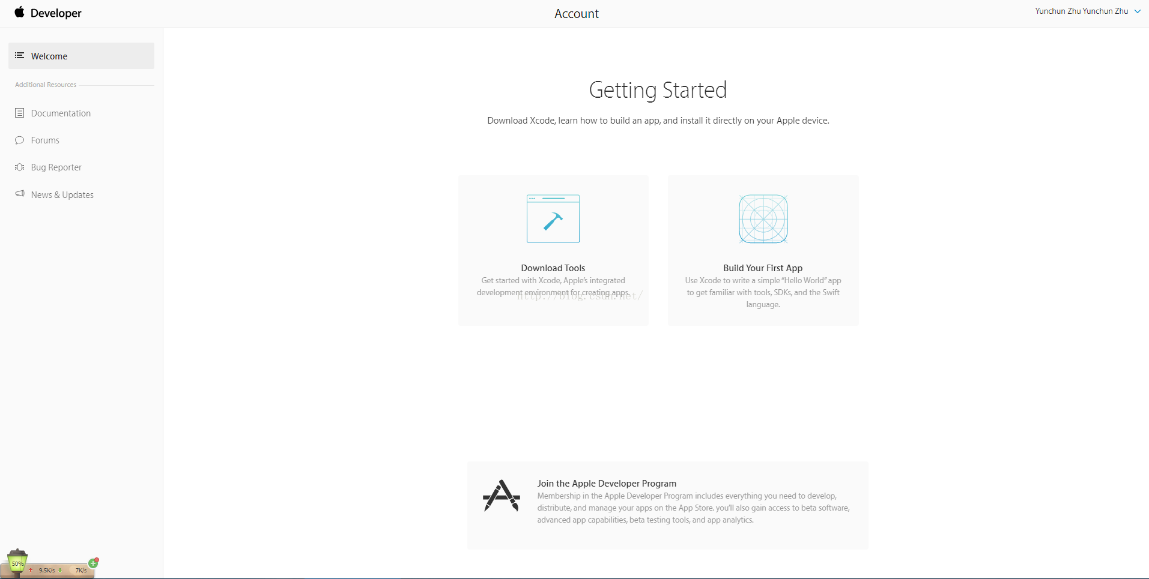Open Join the Apple Developer Program link

pyautogui.click(x=607, y=484)
